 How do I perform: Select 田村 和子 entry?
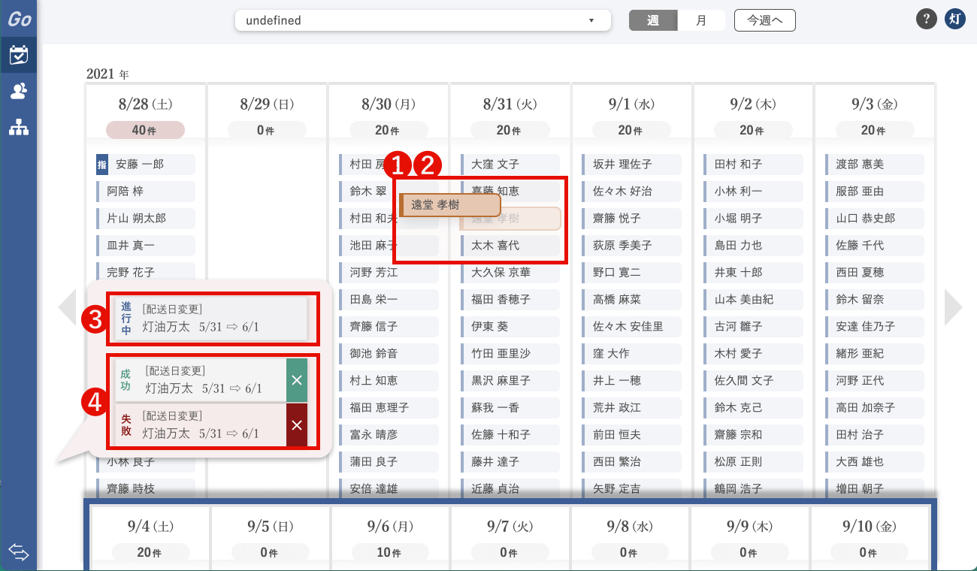coord(754,165)
